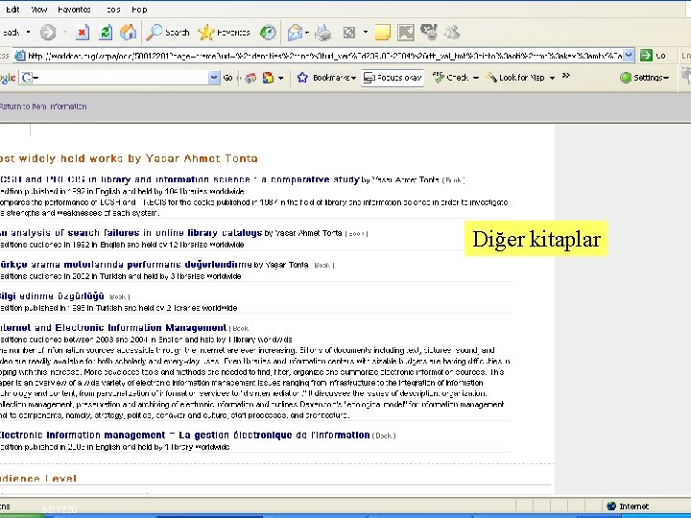The image size is (691, 518).
Task: Open History clock icon
Action: coord(268,33)
